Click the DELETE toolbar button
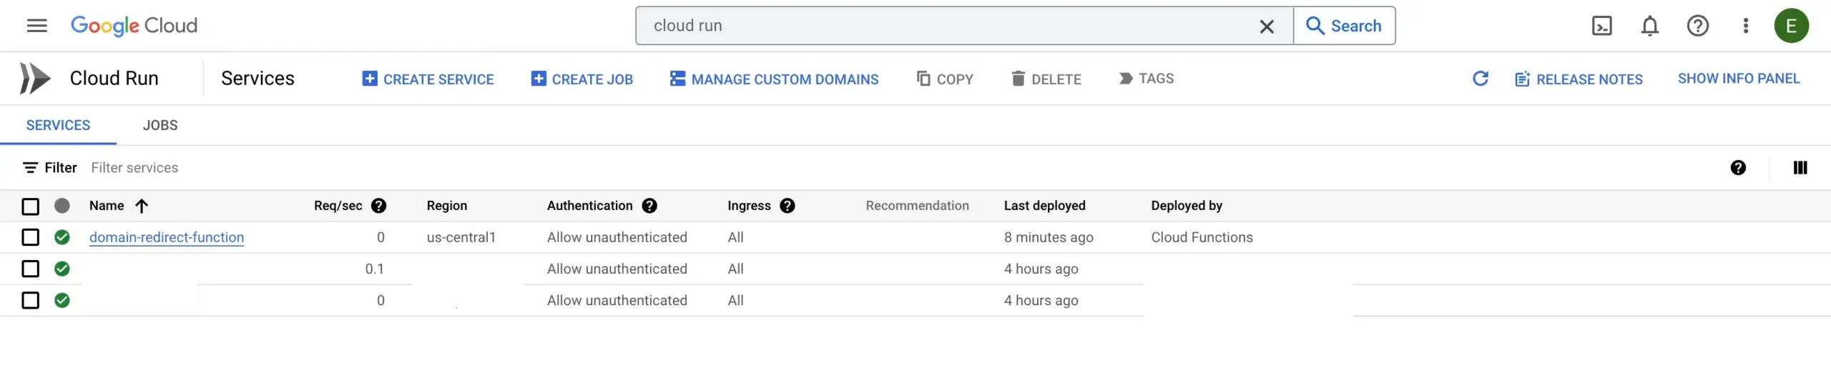 (1046, 79)
